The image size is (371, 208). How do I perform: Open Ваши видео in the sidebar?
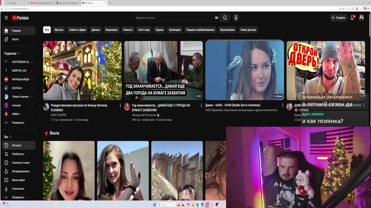(x=19, y=180)
